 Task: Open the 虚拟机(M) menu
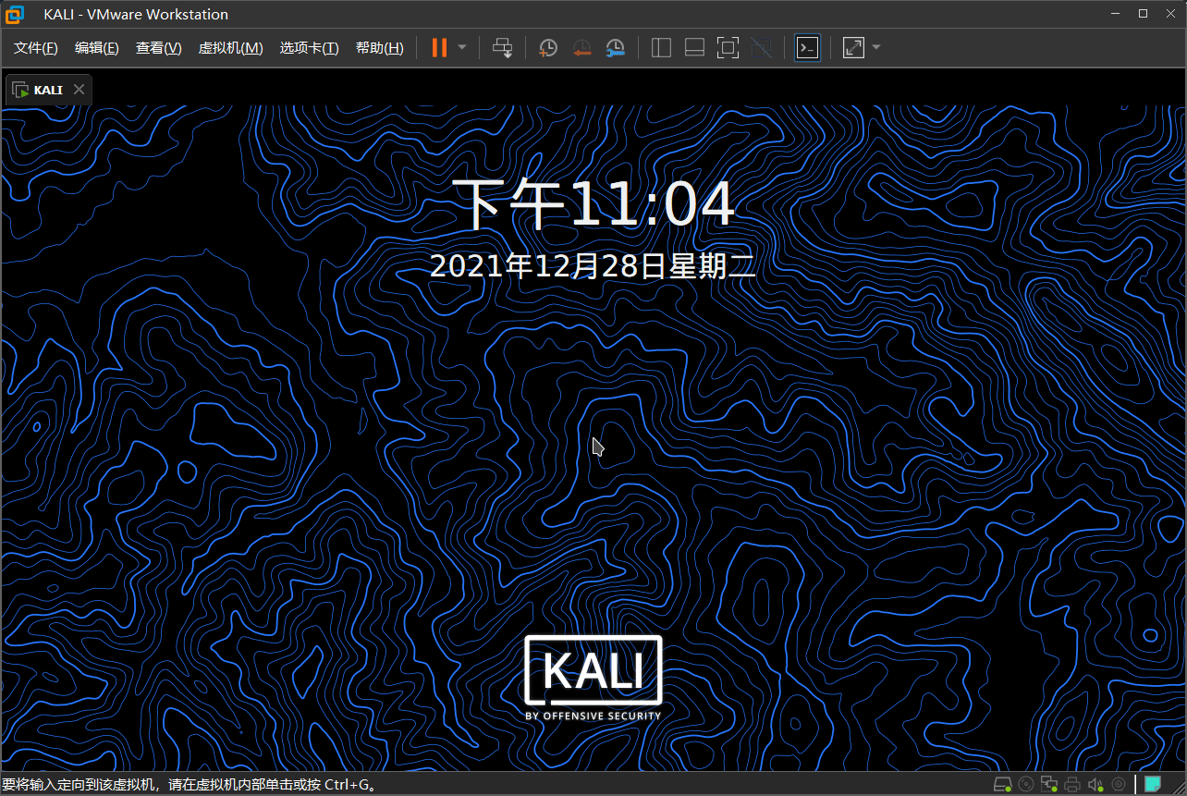point(231,48)
